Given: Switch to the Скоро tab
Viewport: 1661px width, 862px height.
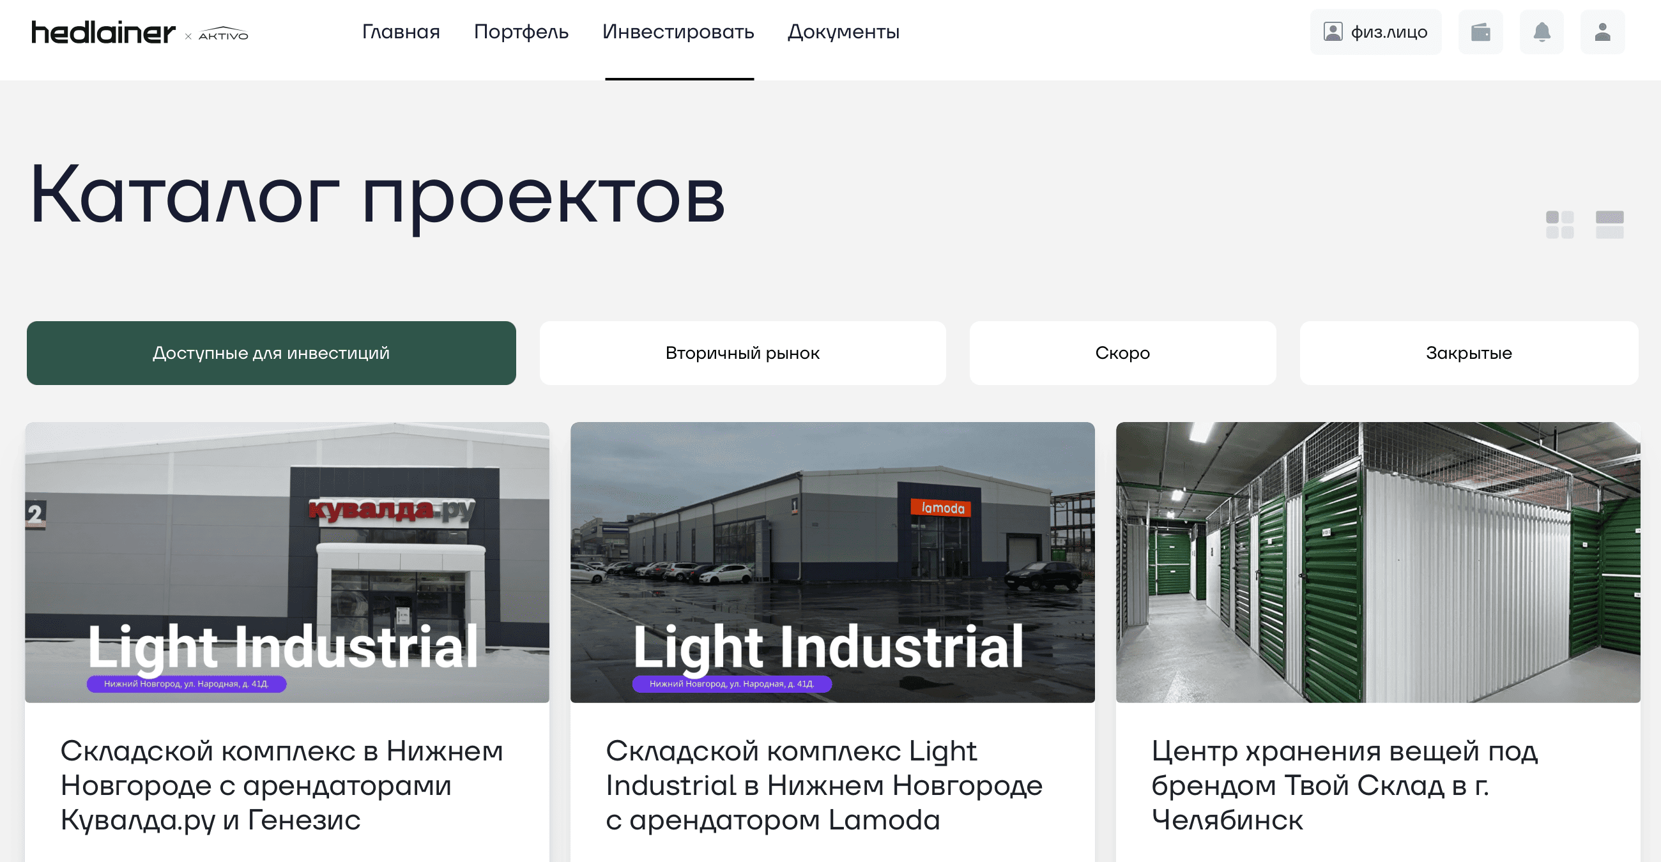Looking at the screenshot, I should tap(1122, 353).
